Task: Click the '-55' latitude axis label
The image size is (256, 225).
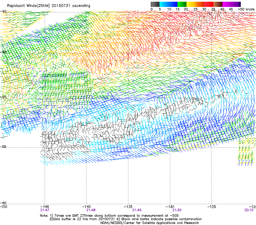Action: pos(3,147)
